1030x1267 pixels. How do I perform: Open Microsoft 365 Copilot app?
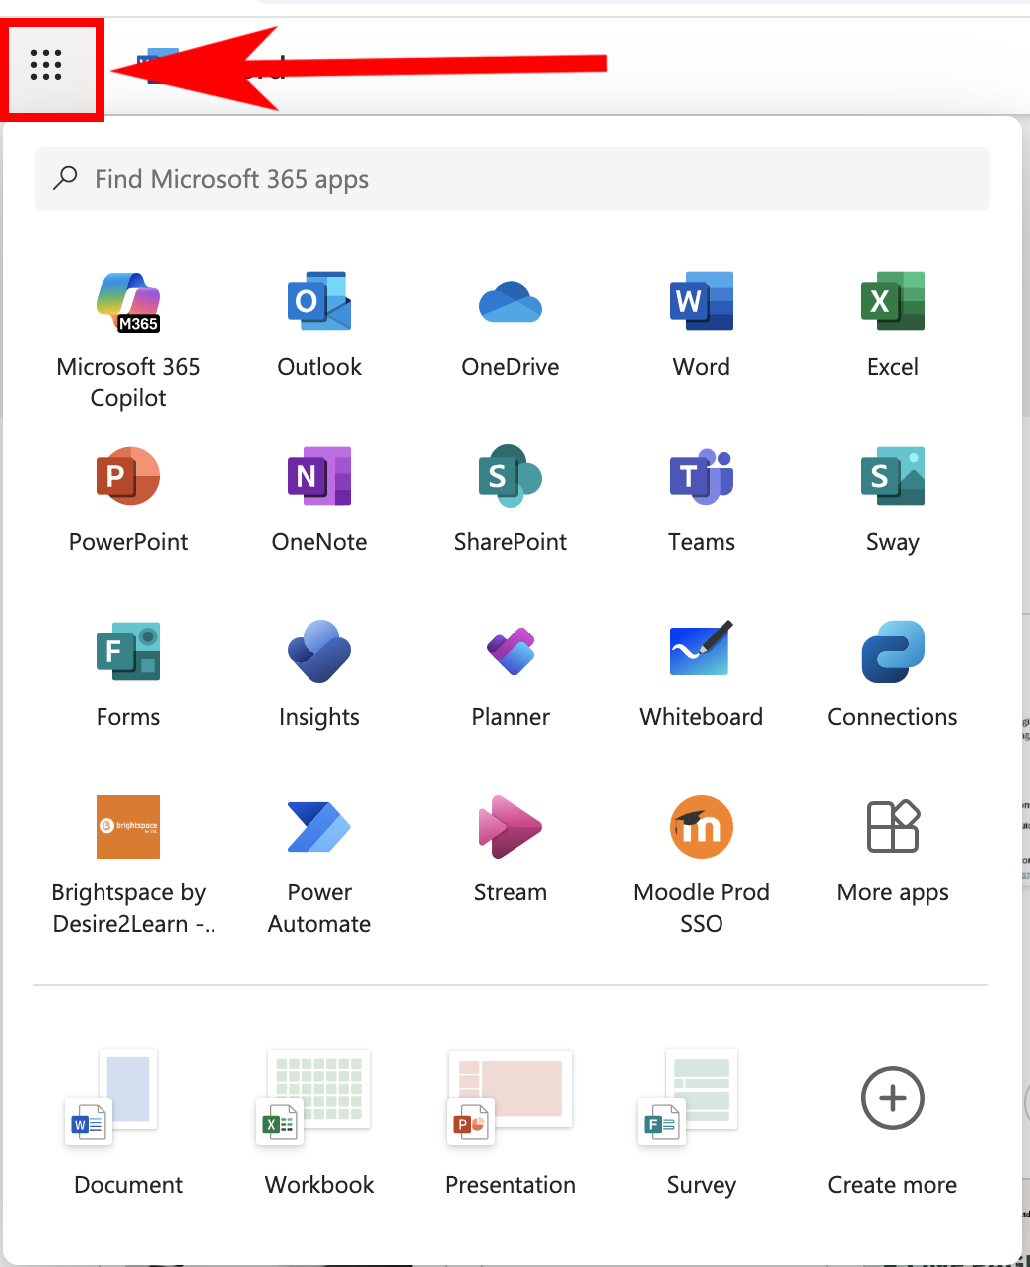point(128,341)
